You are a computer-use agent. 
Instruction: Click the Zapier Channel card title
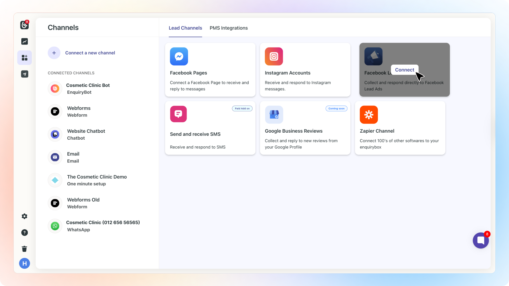pos(377,131)
